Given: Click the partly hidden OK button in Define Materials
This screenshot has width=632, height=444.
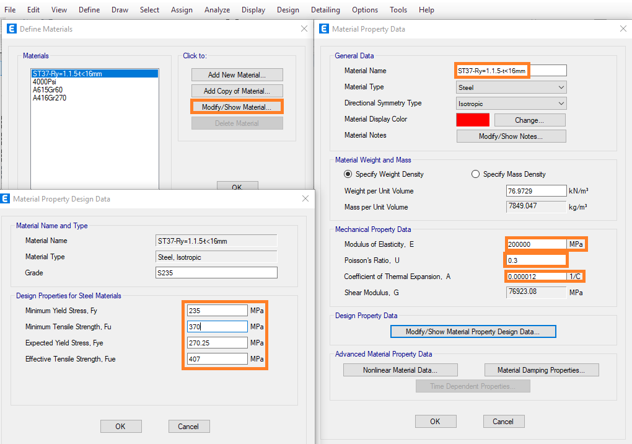Looking at the screenshot, I should (237, 186).
